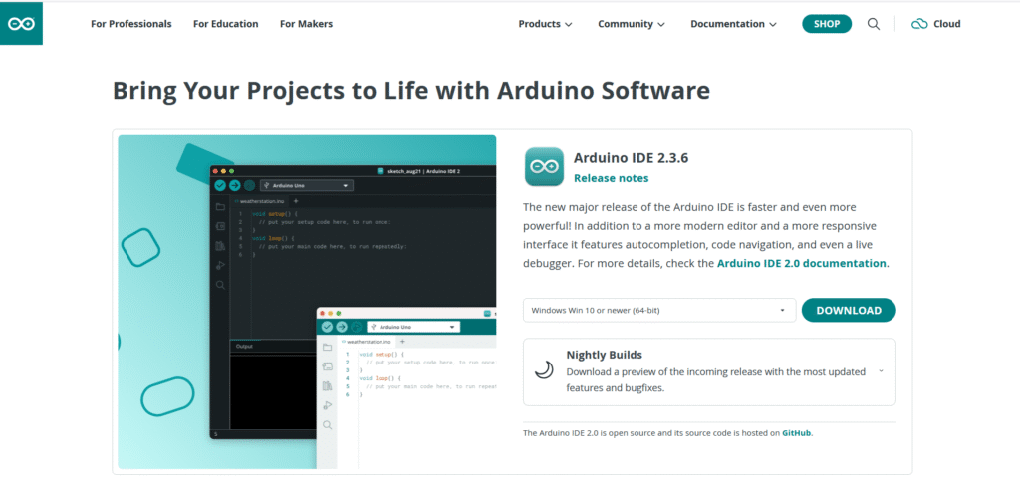This screenshot has width=1020, height=485.
Task: Go to the SHOP button
Action: click(x=827, y=24)
